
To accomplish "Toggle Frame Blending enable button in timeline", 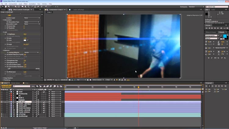I will click(x=47, y=86).
